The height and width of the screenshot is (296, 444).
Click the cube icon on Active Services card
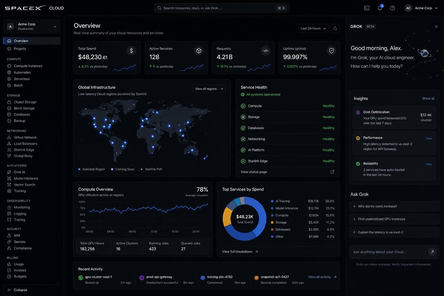199,51
